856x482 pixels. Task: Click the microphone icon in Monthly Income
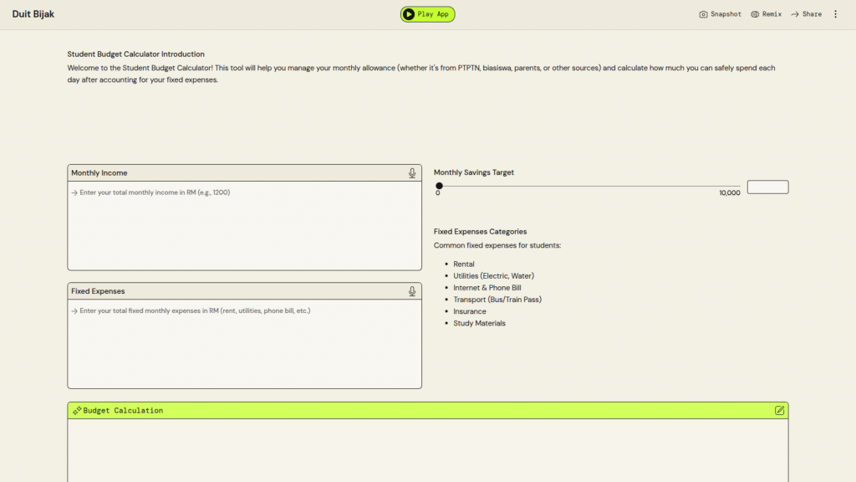412,173
